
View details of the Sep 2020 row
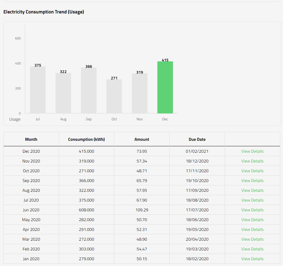tap(252, 180)
